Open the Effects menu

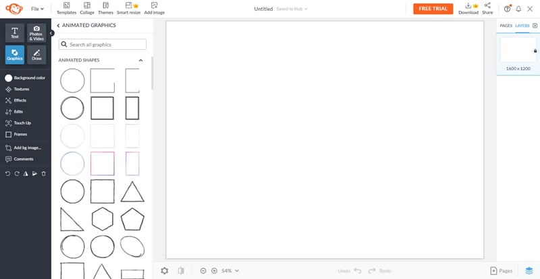(16, 100)
